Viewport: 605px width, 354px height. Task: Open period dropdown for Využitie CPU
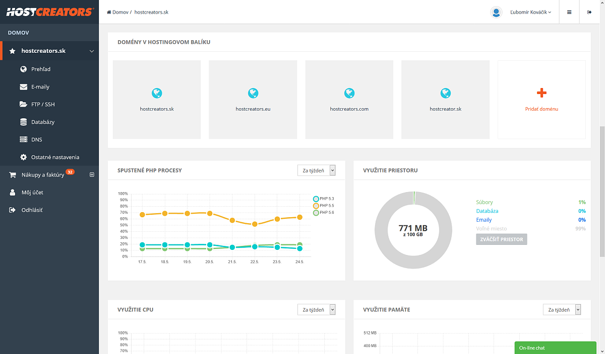[x=317, y=310]
